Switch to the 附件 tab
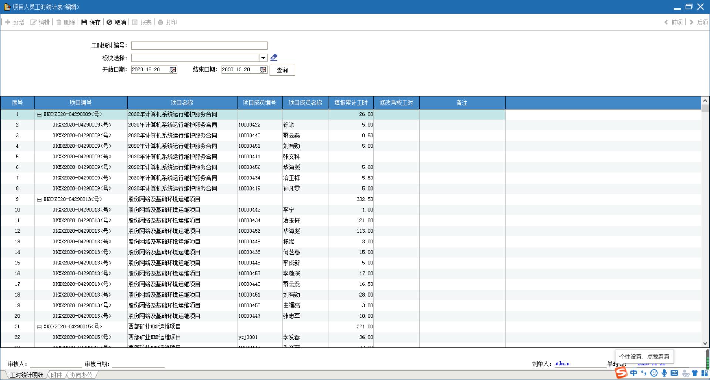The width and height of the screenshot is (710, 380). point(57,375)
